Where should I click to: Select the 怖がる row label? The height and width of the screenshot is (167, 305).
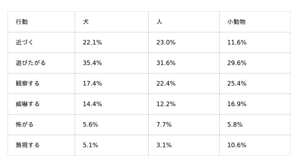coord(25,125)
